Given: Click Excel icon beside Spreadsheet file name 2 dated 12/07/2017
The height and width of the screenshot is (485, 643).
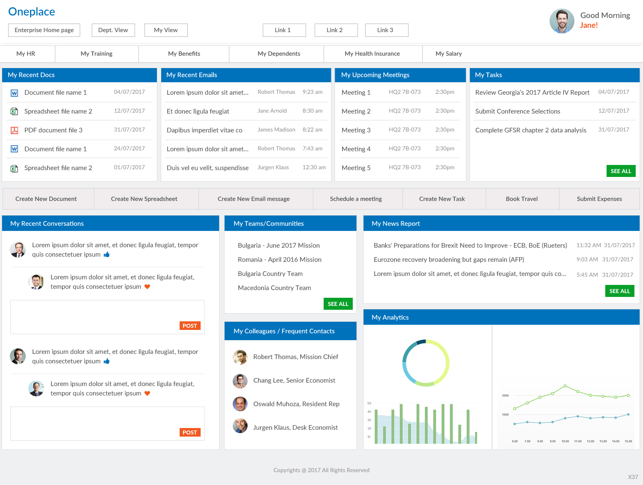Looking at the screenshot, I should pyautogui.click(x=14, y=111).
